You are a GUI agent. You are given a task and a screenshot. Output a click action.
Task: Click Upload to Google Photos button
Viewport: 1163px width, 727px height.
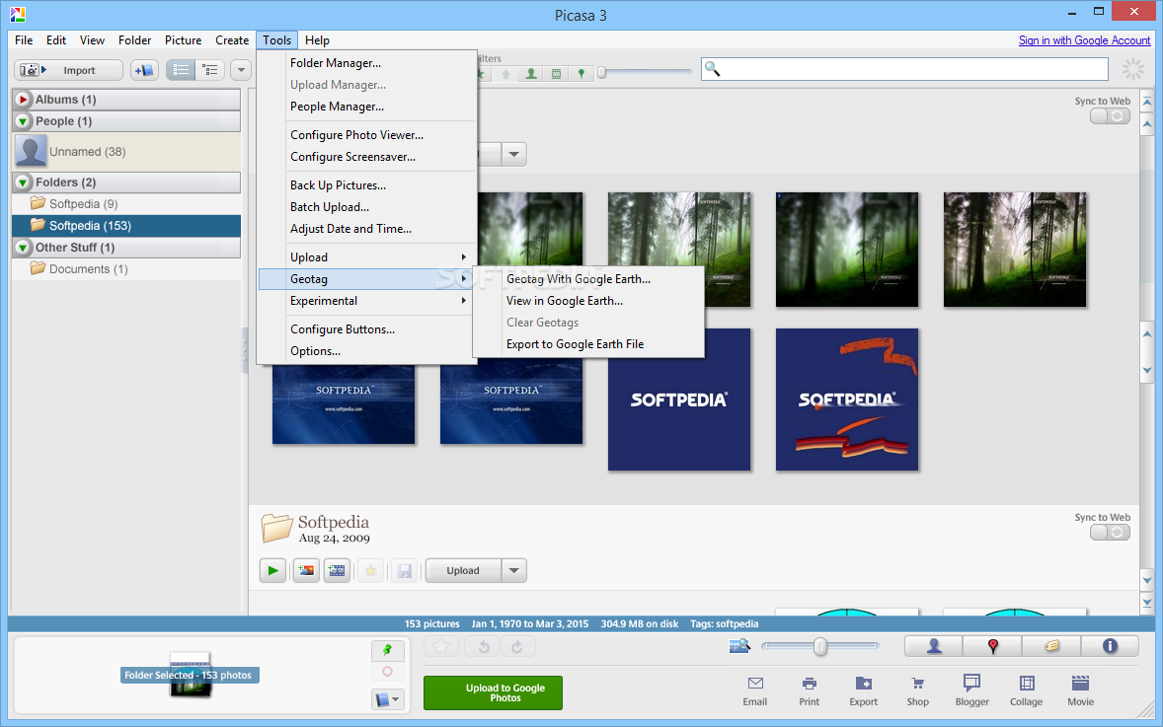click(x=494, y=692)
